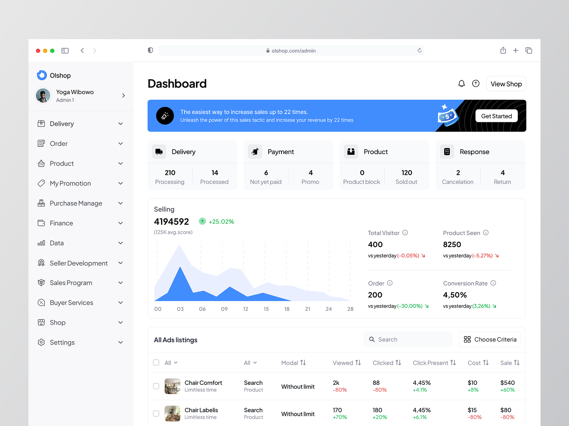Image resolution: width=569 pixels, height=426 pixels.
Task: Tick the checkbox for Chair Comfort row
Action: point(156,386)
